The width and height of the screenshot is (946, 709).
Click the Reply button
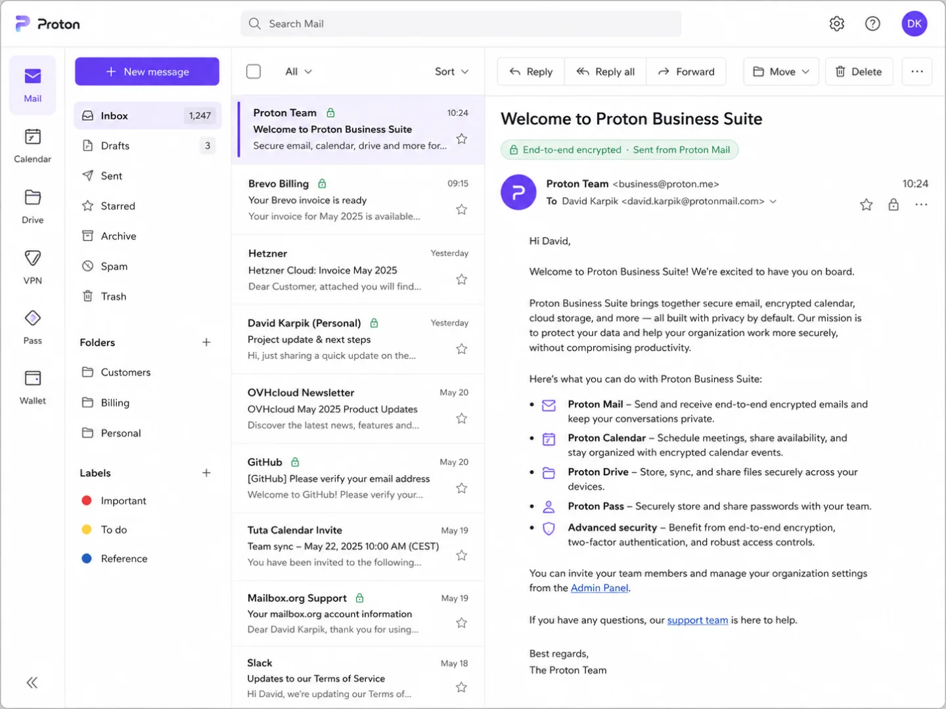coord(531,72)
